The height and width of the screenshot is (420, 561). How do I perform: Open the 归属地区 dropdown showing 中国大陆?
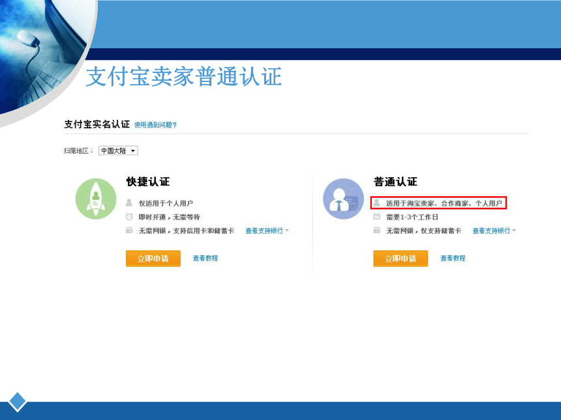(118, 150)
